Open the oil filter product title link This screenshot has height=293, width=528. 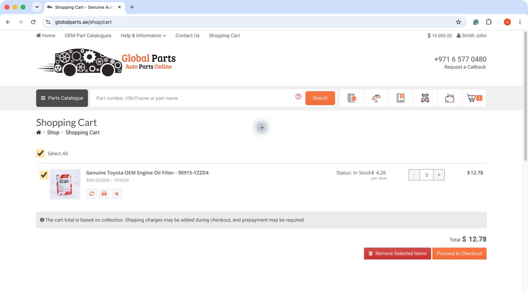pos(147,173)
